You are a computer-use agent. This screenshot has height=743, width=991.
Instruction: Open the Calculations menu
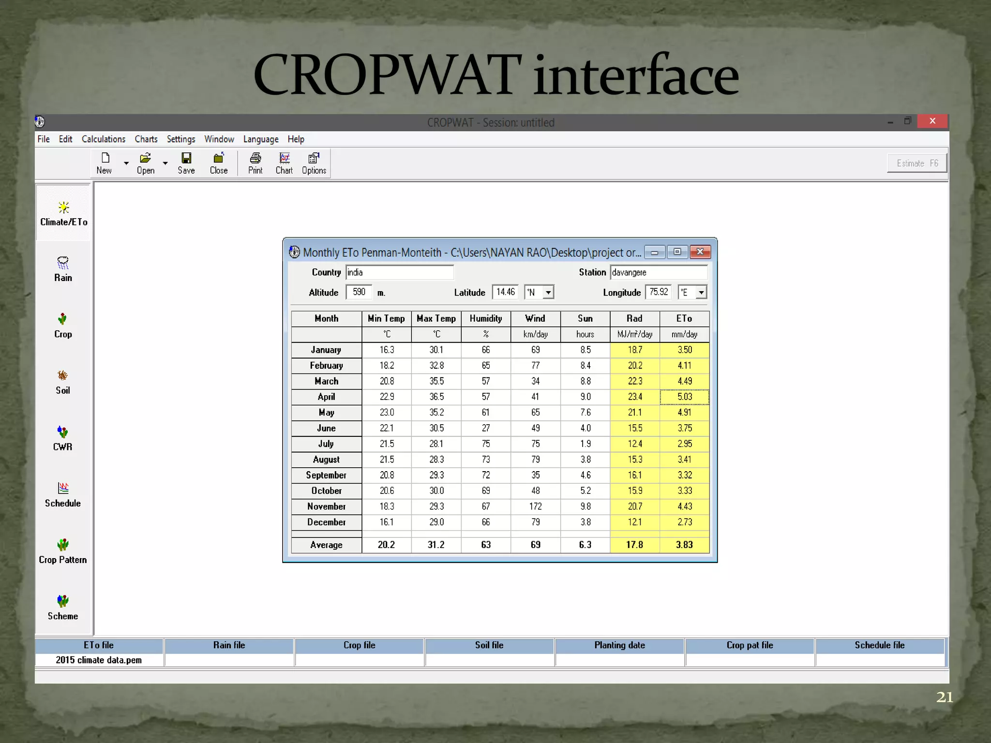point(104,139)
